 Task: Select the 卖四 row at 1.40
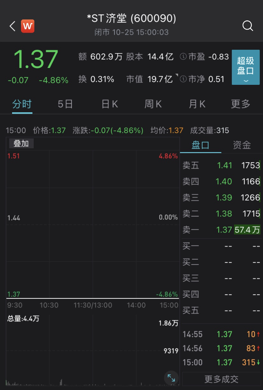221,181
